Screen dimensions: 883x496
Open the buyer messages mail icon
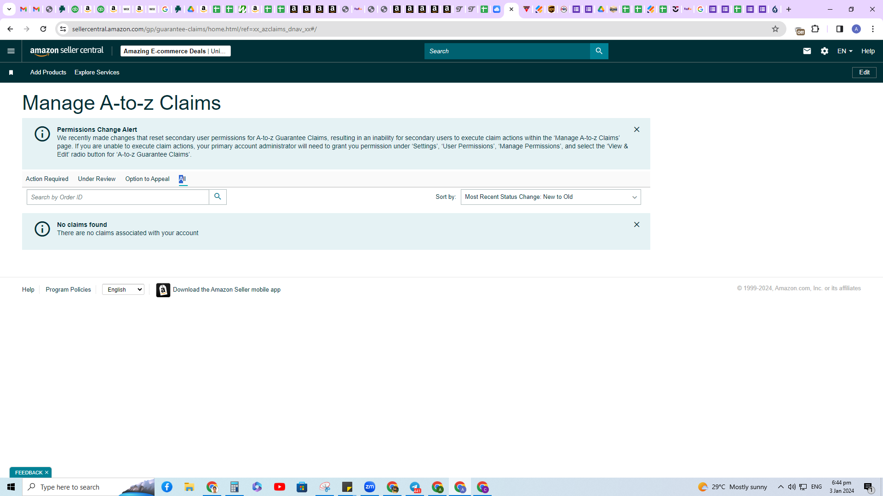click(807, 51)
